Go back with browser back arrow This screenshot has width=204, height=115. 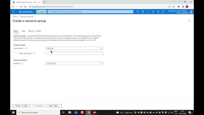(13, 7)
